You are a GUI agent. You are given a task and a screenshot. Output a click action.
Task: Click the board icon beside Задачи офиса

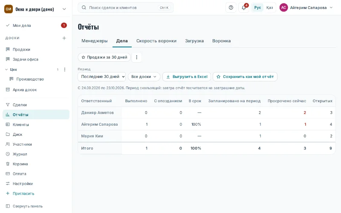8,59
